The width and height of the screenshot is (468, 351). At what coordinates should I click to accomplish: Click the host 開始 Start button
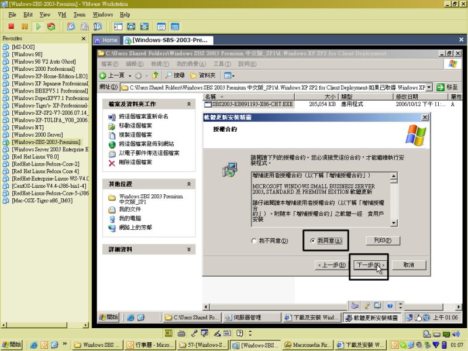click(12, 345)
